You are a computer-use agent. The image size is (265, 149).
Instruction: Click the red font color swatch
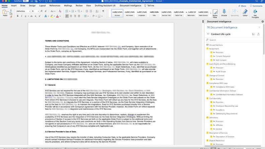click(57, 16)
